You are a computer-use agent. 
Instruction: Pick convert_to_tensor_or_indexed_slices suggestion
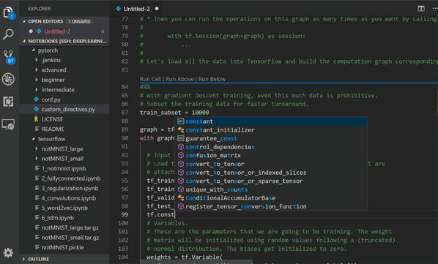click(x=271, y=173)
